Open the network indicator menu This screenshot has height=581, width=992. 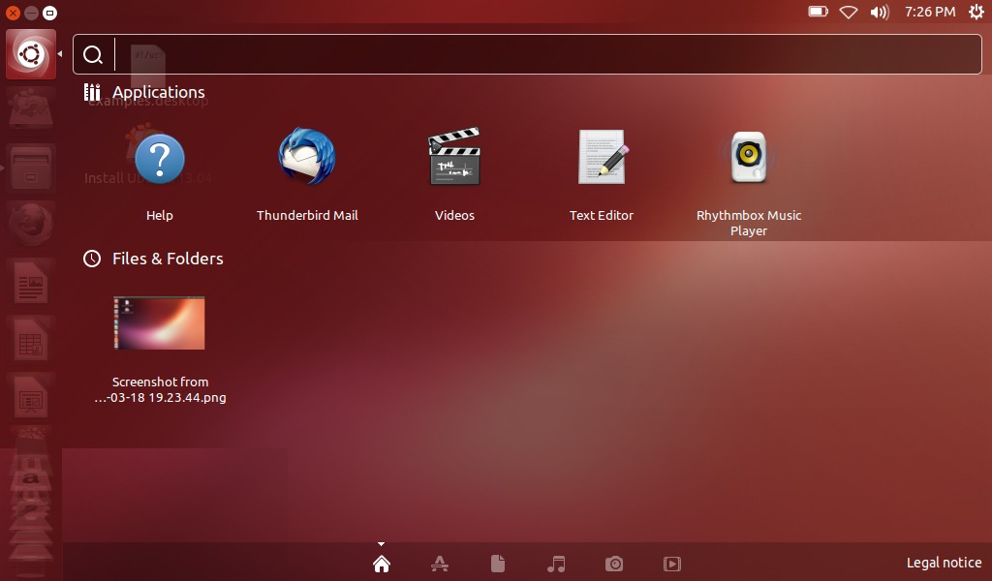(x=851, y=13)
